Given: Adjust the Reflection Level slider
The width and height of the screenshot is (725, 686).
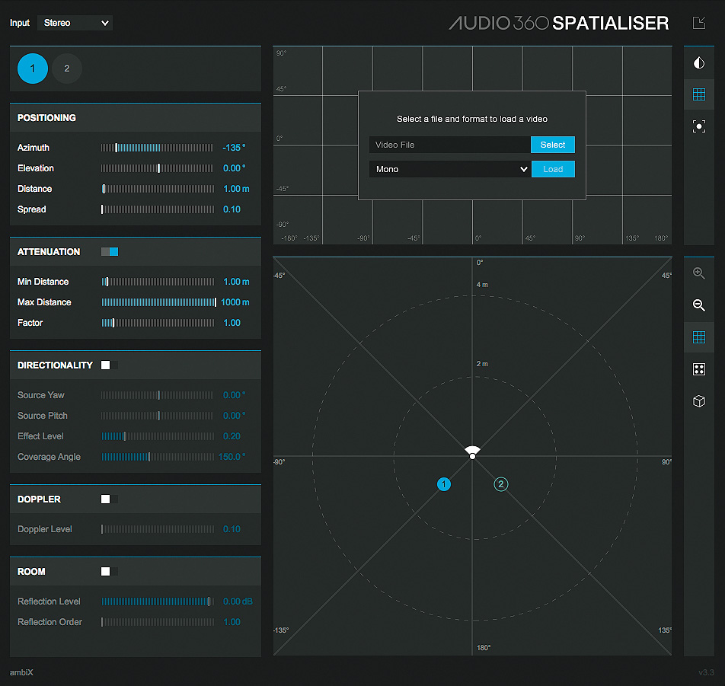Looking at the screenshot, I should (158, 601).
